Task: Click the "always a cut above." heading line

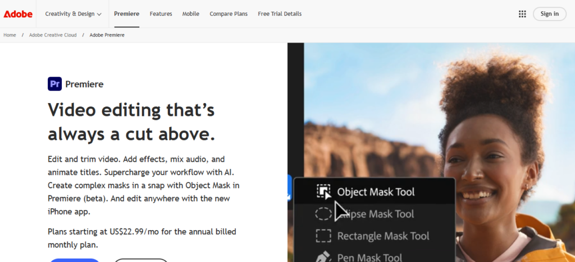Action: point(131,134)
